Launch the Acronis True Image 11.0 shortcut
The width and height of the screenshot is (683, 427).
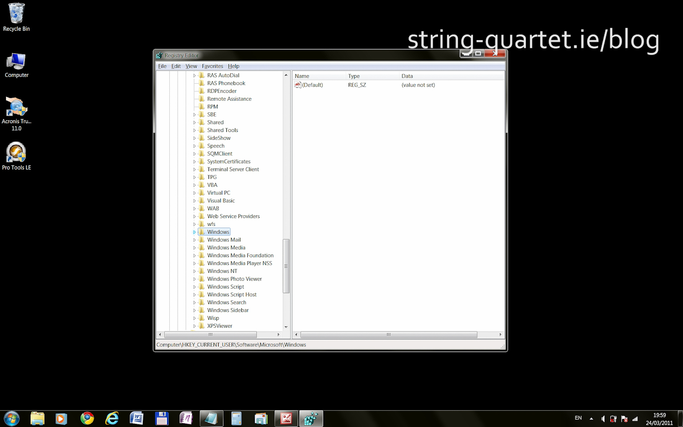(16, 114)
